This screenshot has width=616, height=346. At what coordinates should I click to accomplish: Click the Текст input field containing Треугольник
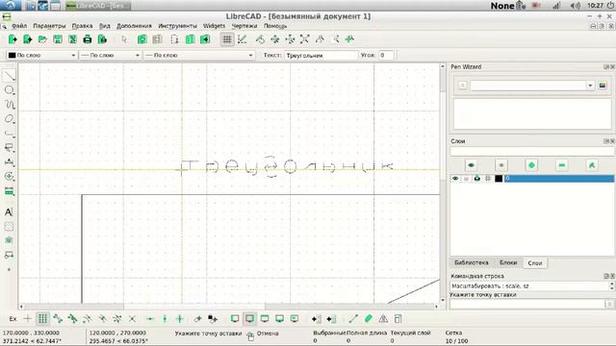coord(321,56)
